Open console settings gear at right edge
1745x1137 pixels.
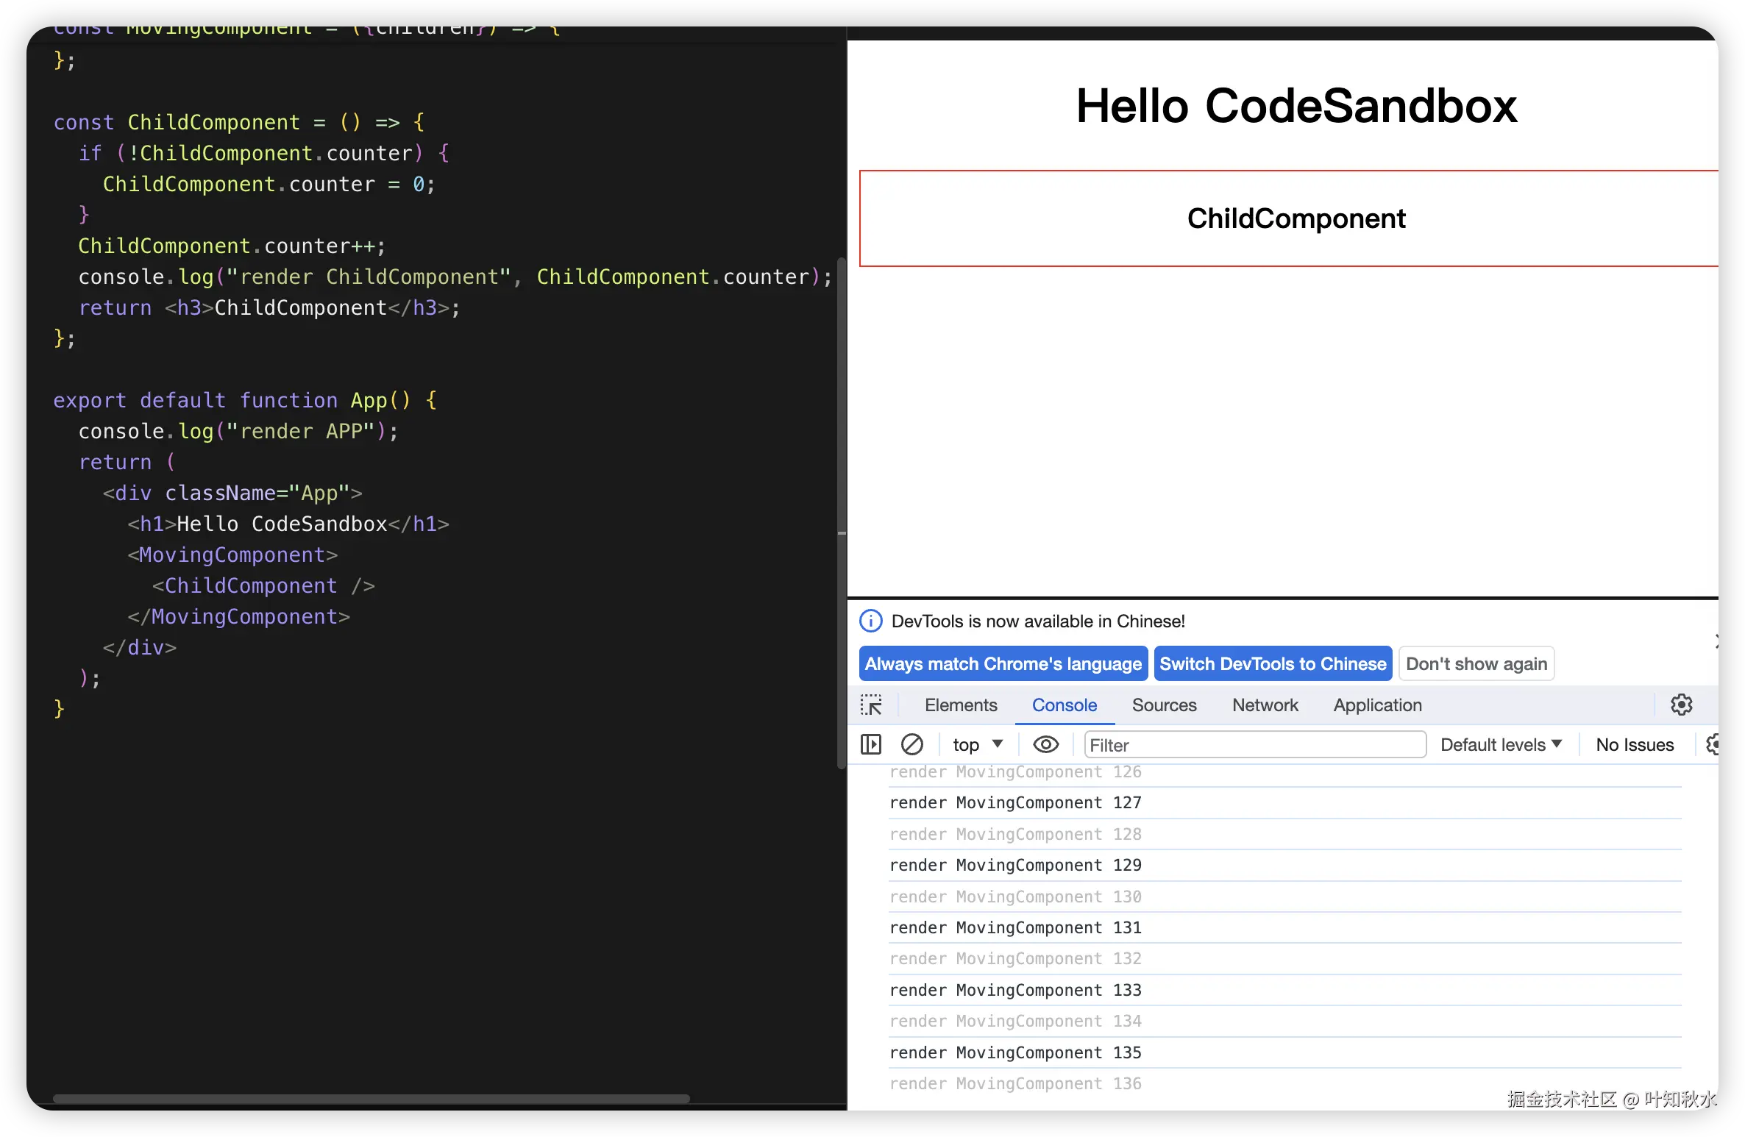(1713, 744)
